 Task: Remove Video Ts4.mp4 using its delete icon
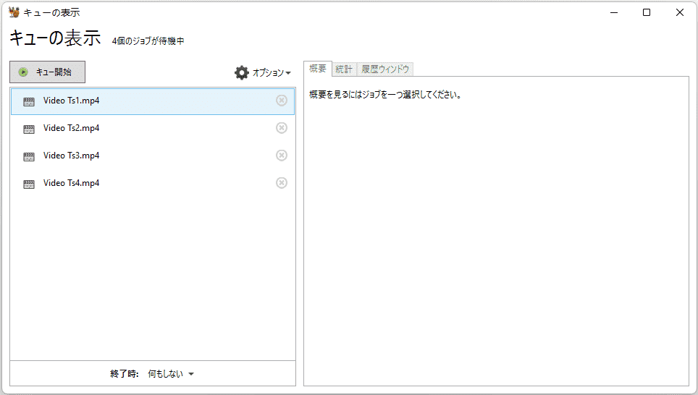(x=282, y=183)
